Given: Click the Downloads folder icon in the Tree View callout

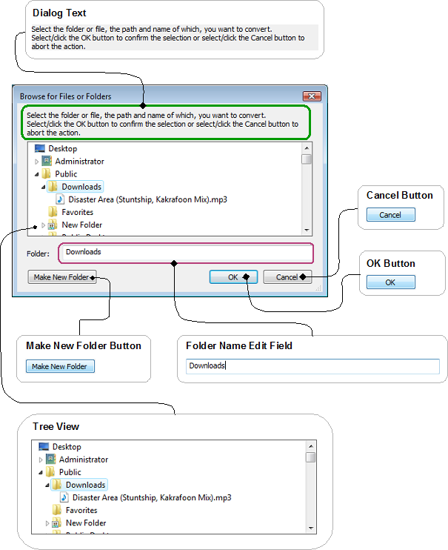Looking at the screenshot, I should coord(57,485).
